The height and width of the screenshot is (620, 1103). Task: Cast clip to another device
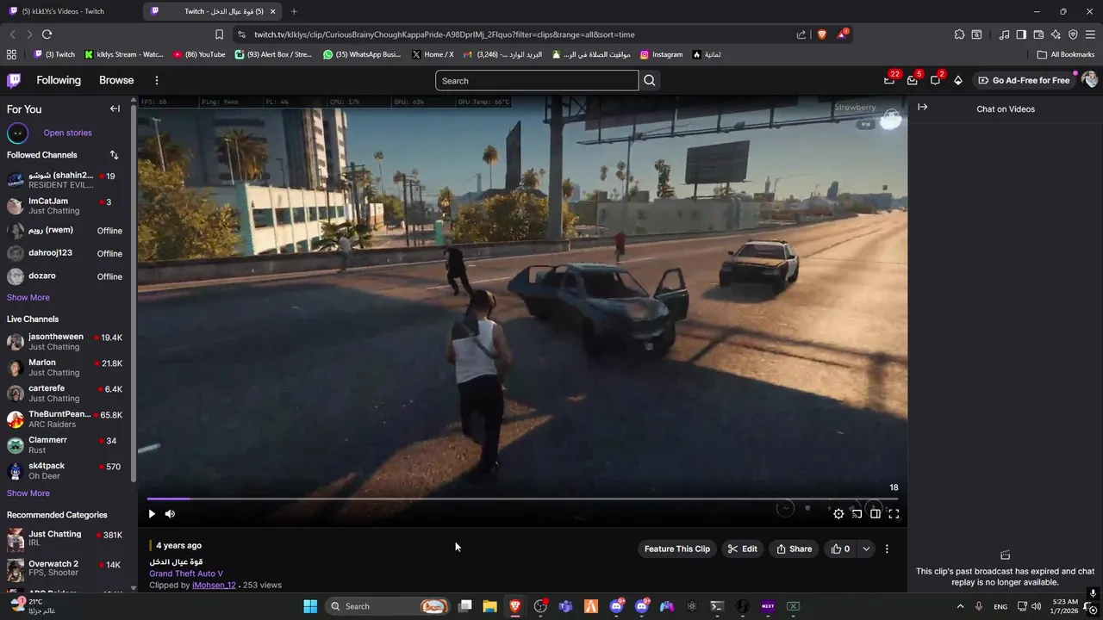click(857, 514)
